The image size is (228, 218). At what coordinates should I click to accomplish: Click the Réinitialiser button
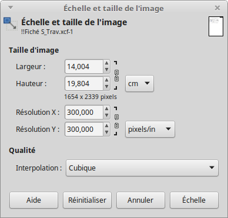(x=87, y=200)
